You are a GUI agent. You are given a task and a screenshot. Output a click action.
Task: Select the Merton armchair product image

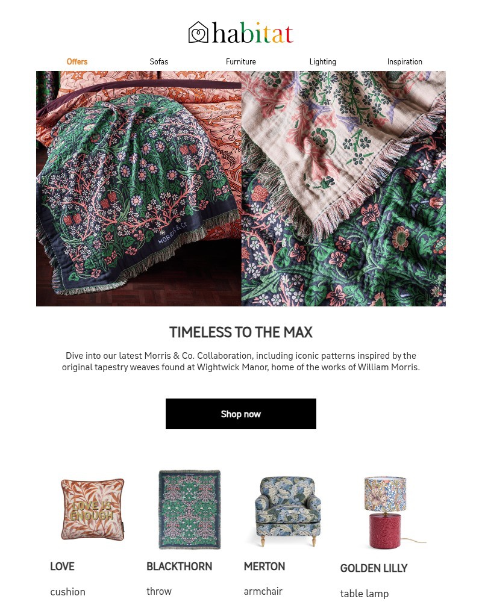(x=287, y=511)
